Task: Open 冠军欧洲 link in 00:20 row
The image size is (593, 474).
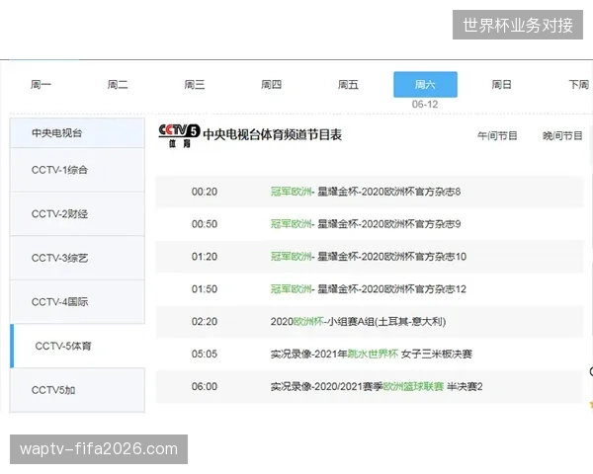Action: 292,192
